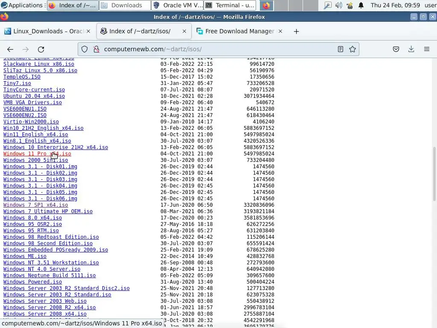Screen dimensions: 437x328
Task: Close the Linux_Downloads tab
Action: [x=88, y=31]
